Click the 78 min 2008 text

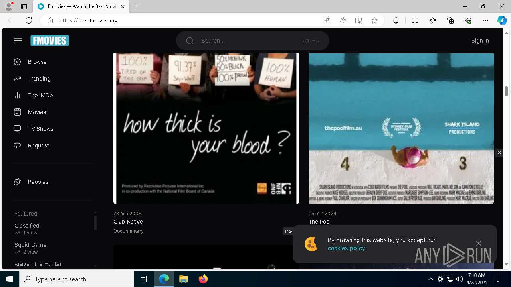(x=127, y=214)
